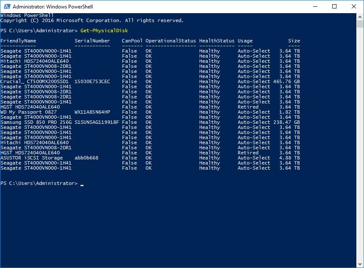This screenshot has height=268, width=364.
Task: Close the PowerShell window
Action: coord(354,7)
